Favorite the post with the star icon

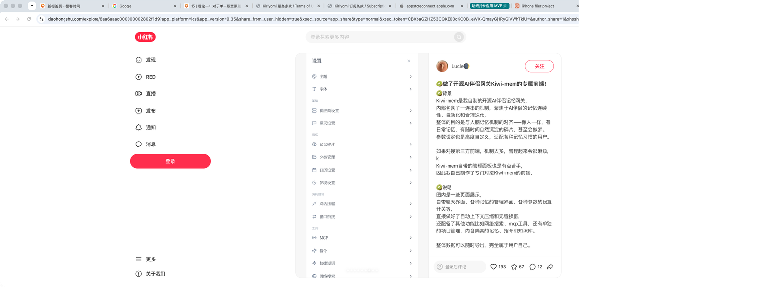[514, 267]
